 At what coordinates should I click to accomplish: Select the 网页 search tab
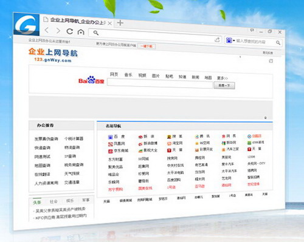click(114, 75)
